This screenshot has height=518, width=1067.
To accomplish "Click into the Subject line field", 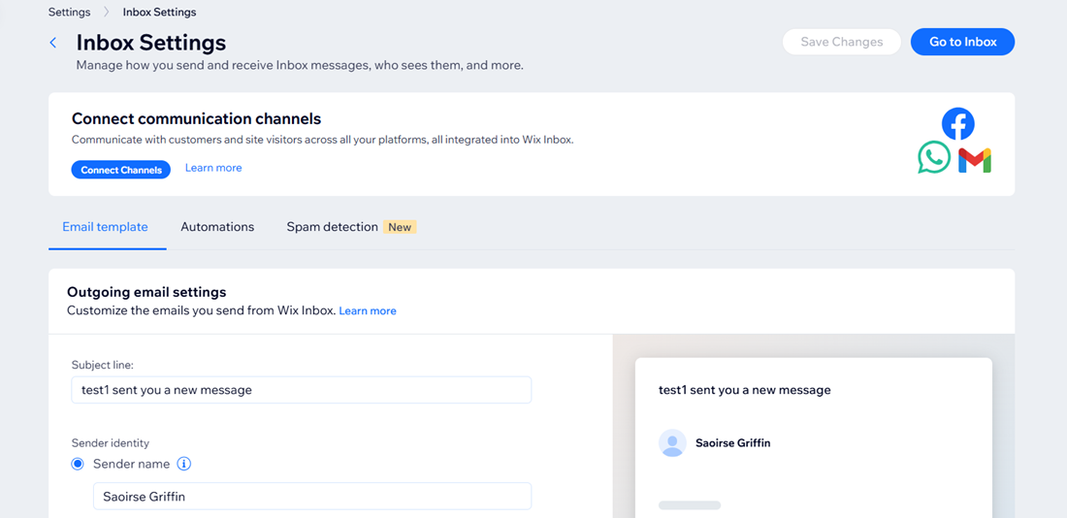I will [302, 390].
